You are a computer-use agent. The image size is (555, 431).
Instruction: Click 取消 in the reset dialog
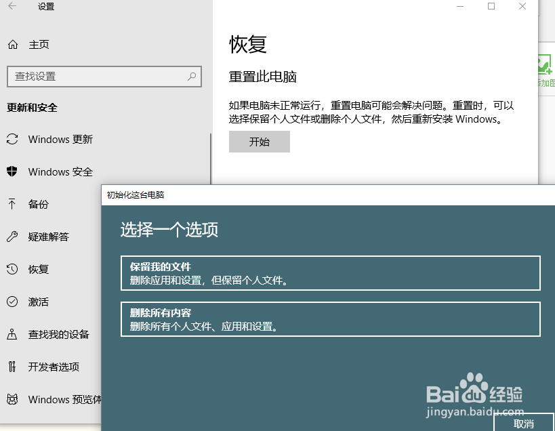click(x=524, y=423)
